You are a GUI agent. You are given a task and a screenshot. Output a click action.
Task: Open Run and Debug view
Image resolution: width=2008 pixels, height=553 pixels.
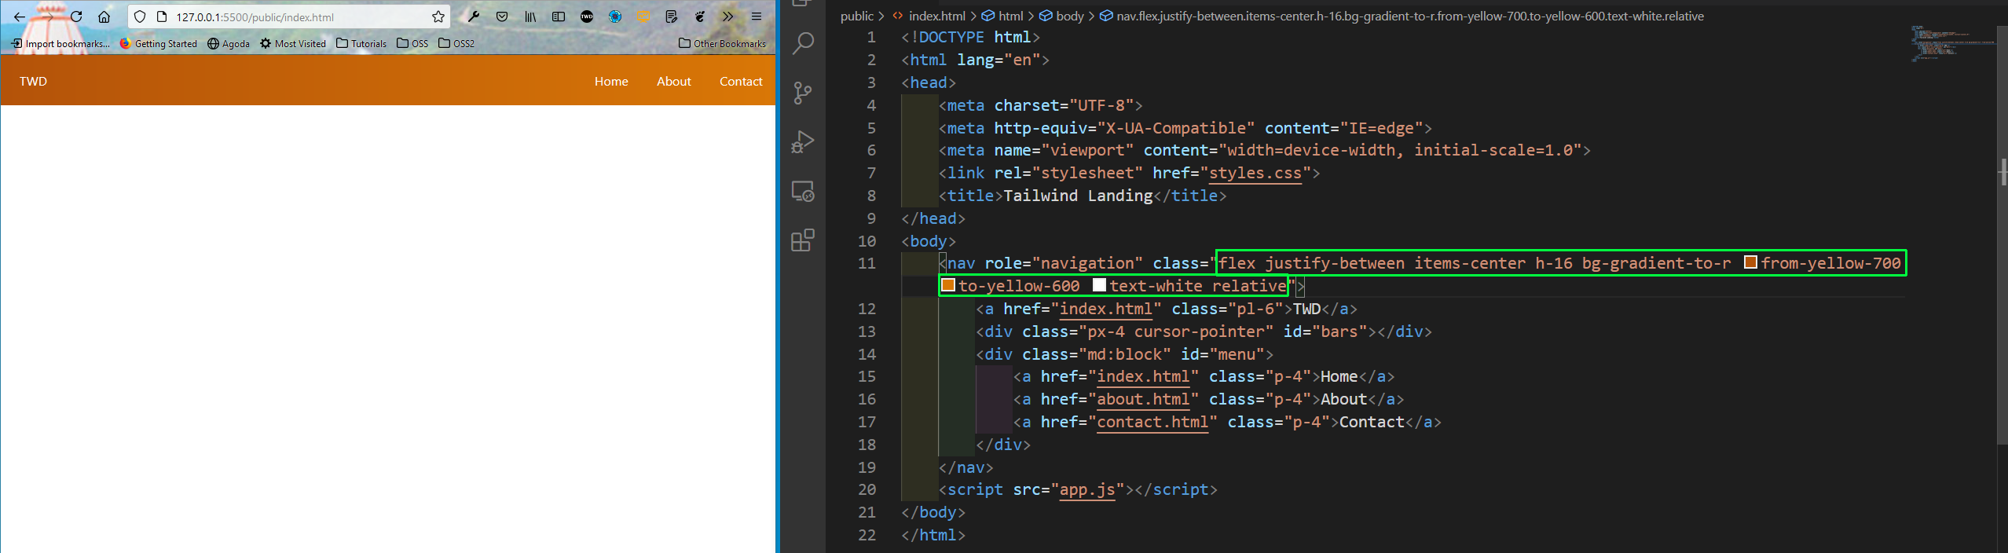[x=803, y=142]
